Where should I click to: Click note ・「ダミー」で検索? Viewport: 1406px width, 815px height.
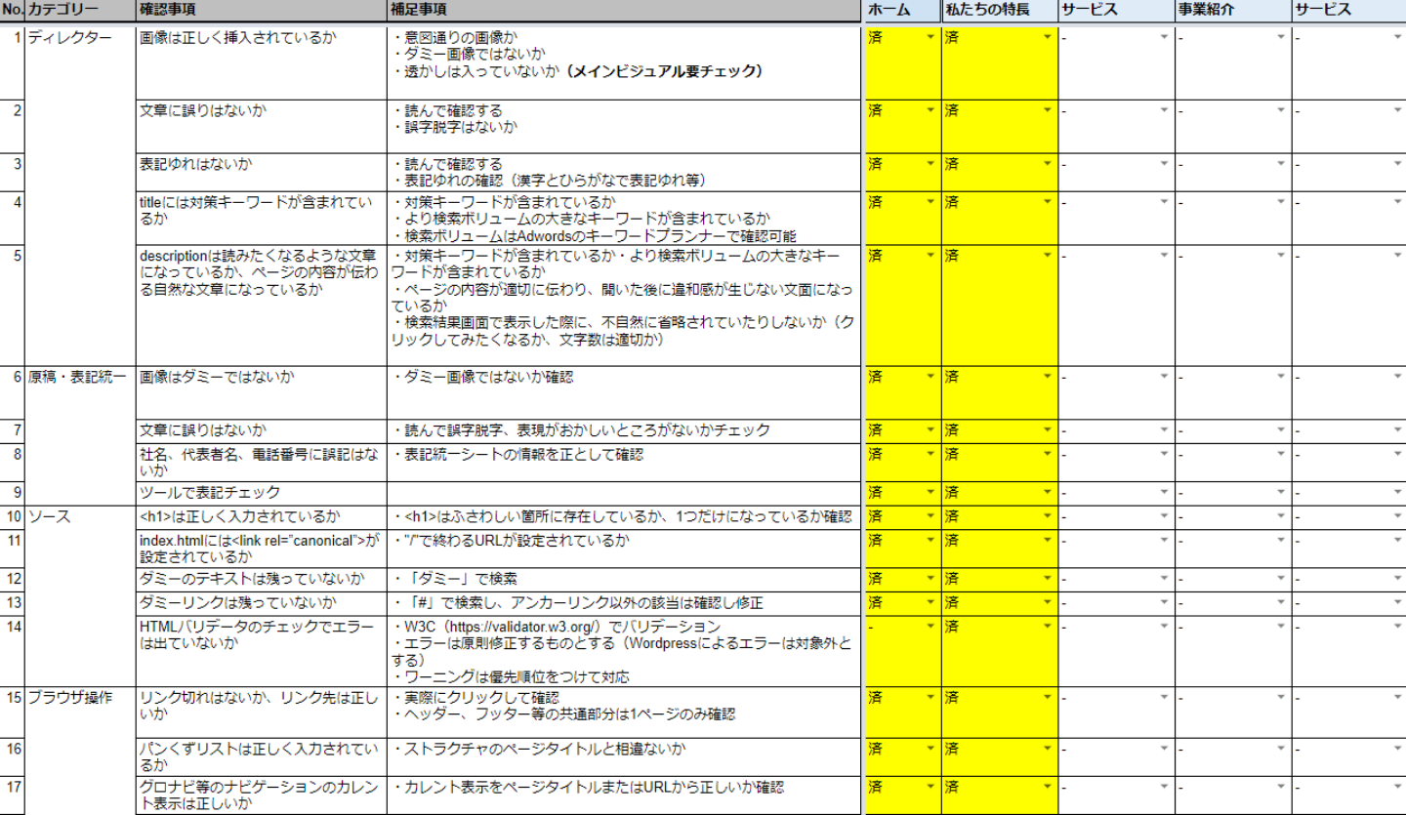[x=623, y=580]
